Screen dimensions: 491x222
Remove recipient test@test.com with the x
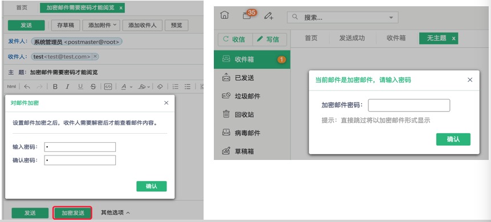[95, 56]
